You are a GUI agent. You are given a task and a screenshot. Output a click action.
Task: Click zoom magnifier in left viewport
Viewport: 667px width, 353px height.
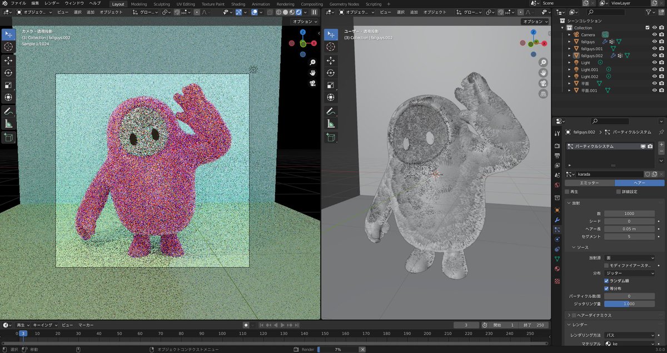point(313,62)
